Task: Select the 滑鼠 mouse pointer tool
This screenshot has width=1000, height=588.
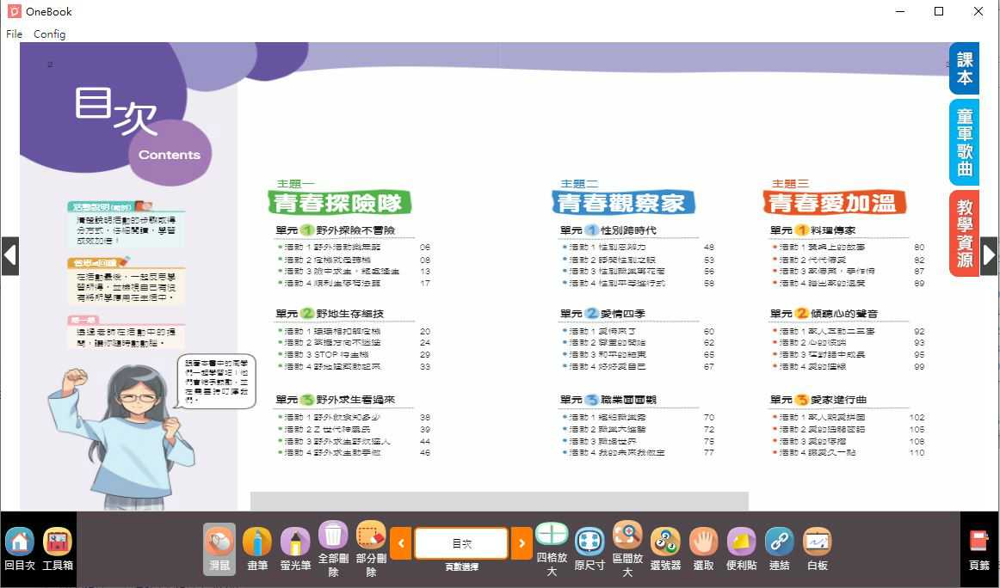Action: (x=219, y=549)
